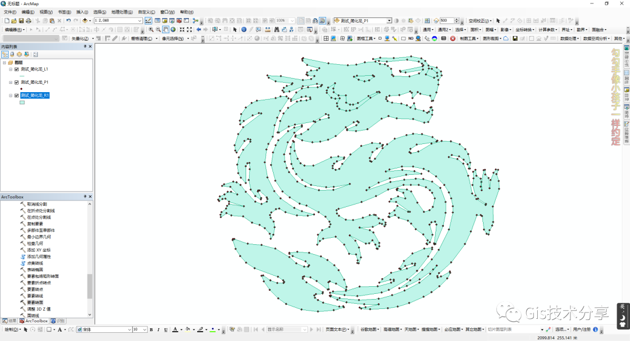630x341 pixels.
Task: Open the 编辑器 editor dropdown menu
Action: click(14, 29)
